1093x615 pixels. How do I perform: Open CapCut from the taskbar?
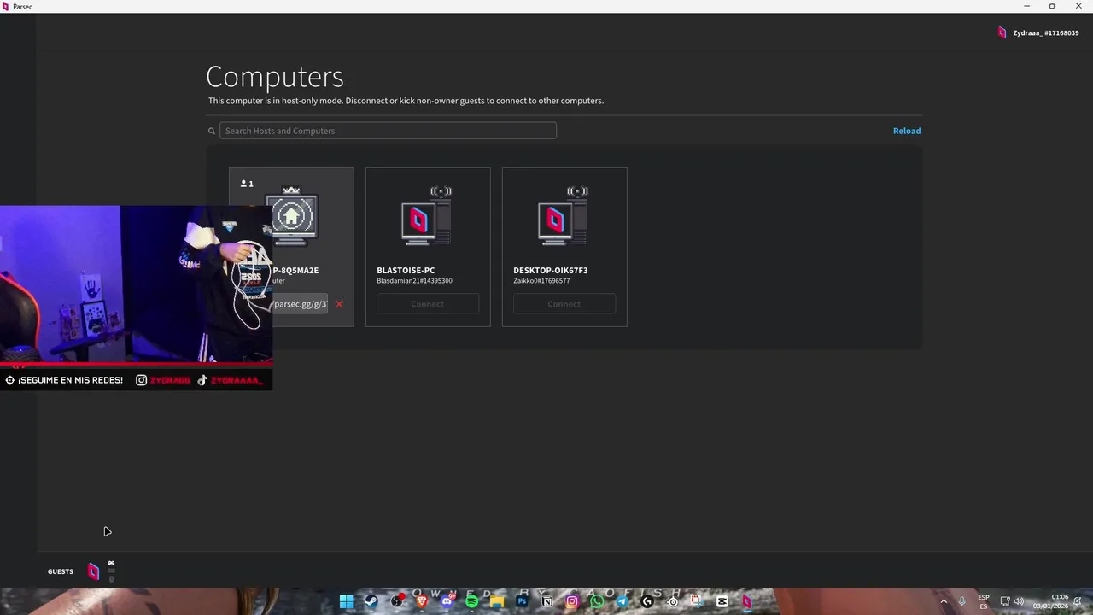coord(722,601)
